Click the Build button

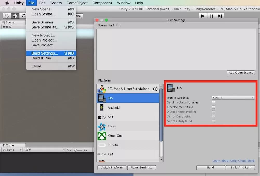(210, 168)
